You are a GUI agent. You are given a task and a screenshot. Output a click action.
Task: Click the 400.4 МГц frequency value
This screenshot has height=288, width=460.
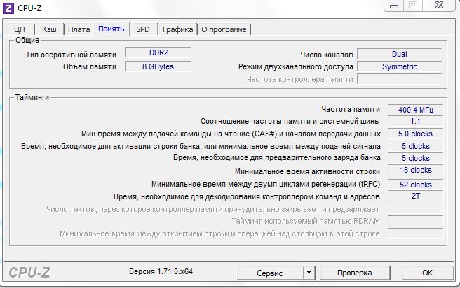coord(415,110)
